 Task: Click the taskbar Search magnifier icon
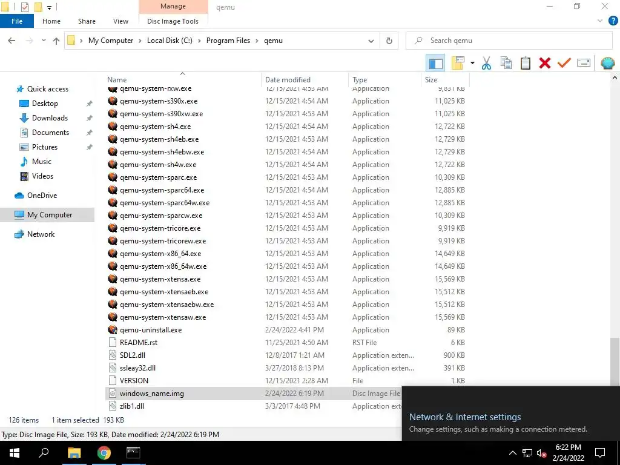(44, 453)
